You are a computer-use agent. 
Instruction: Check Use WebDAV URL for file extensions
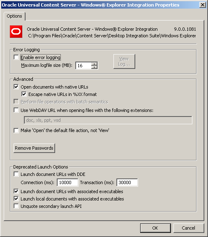point(16,110)
